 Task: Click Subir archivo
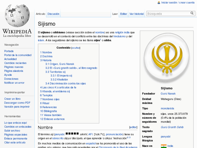pos(12,131)
